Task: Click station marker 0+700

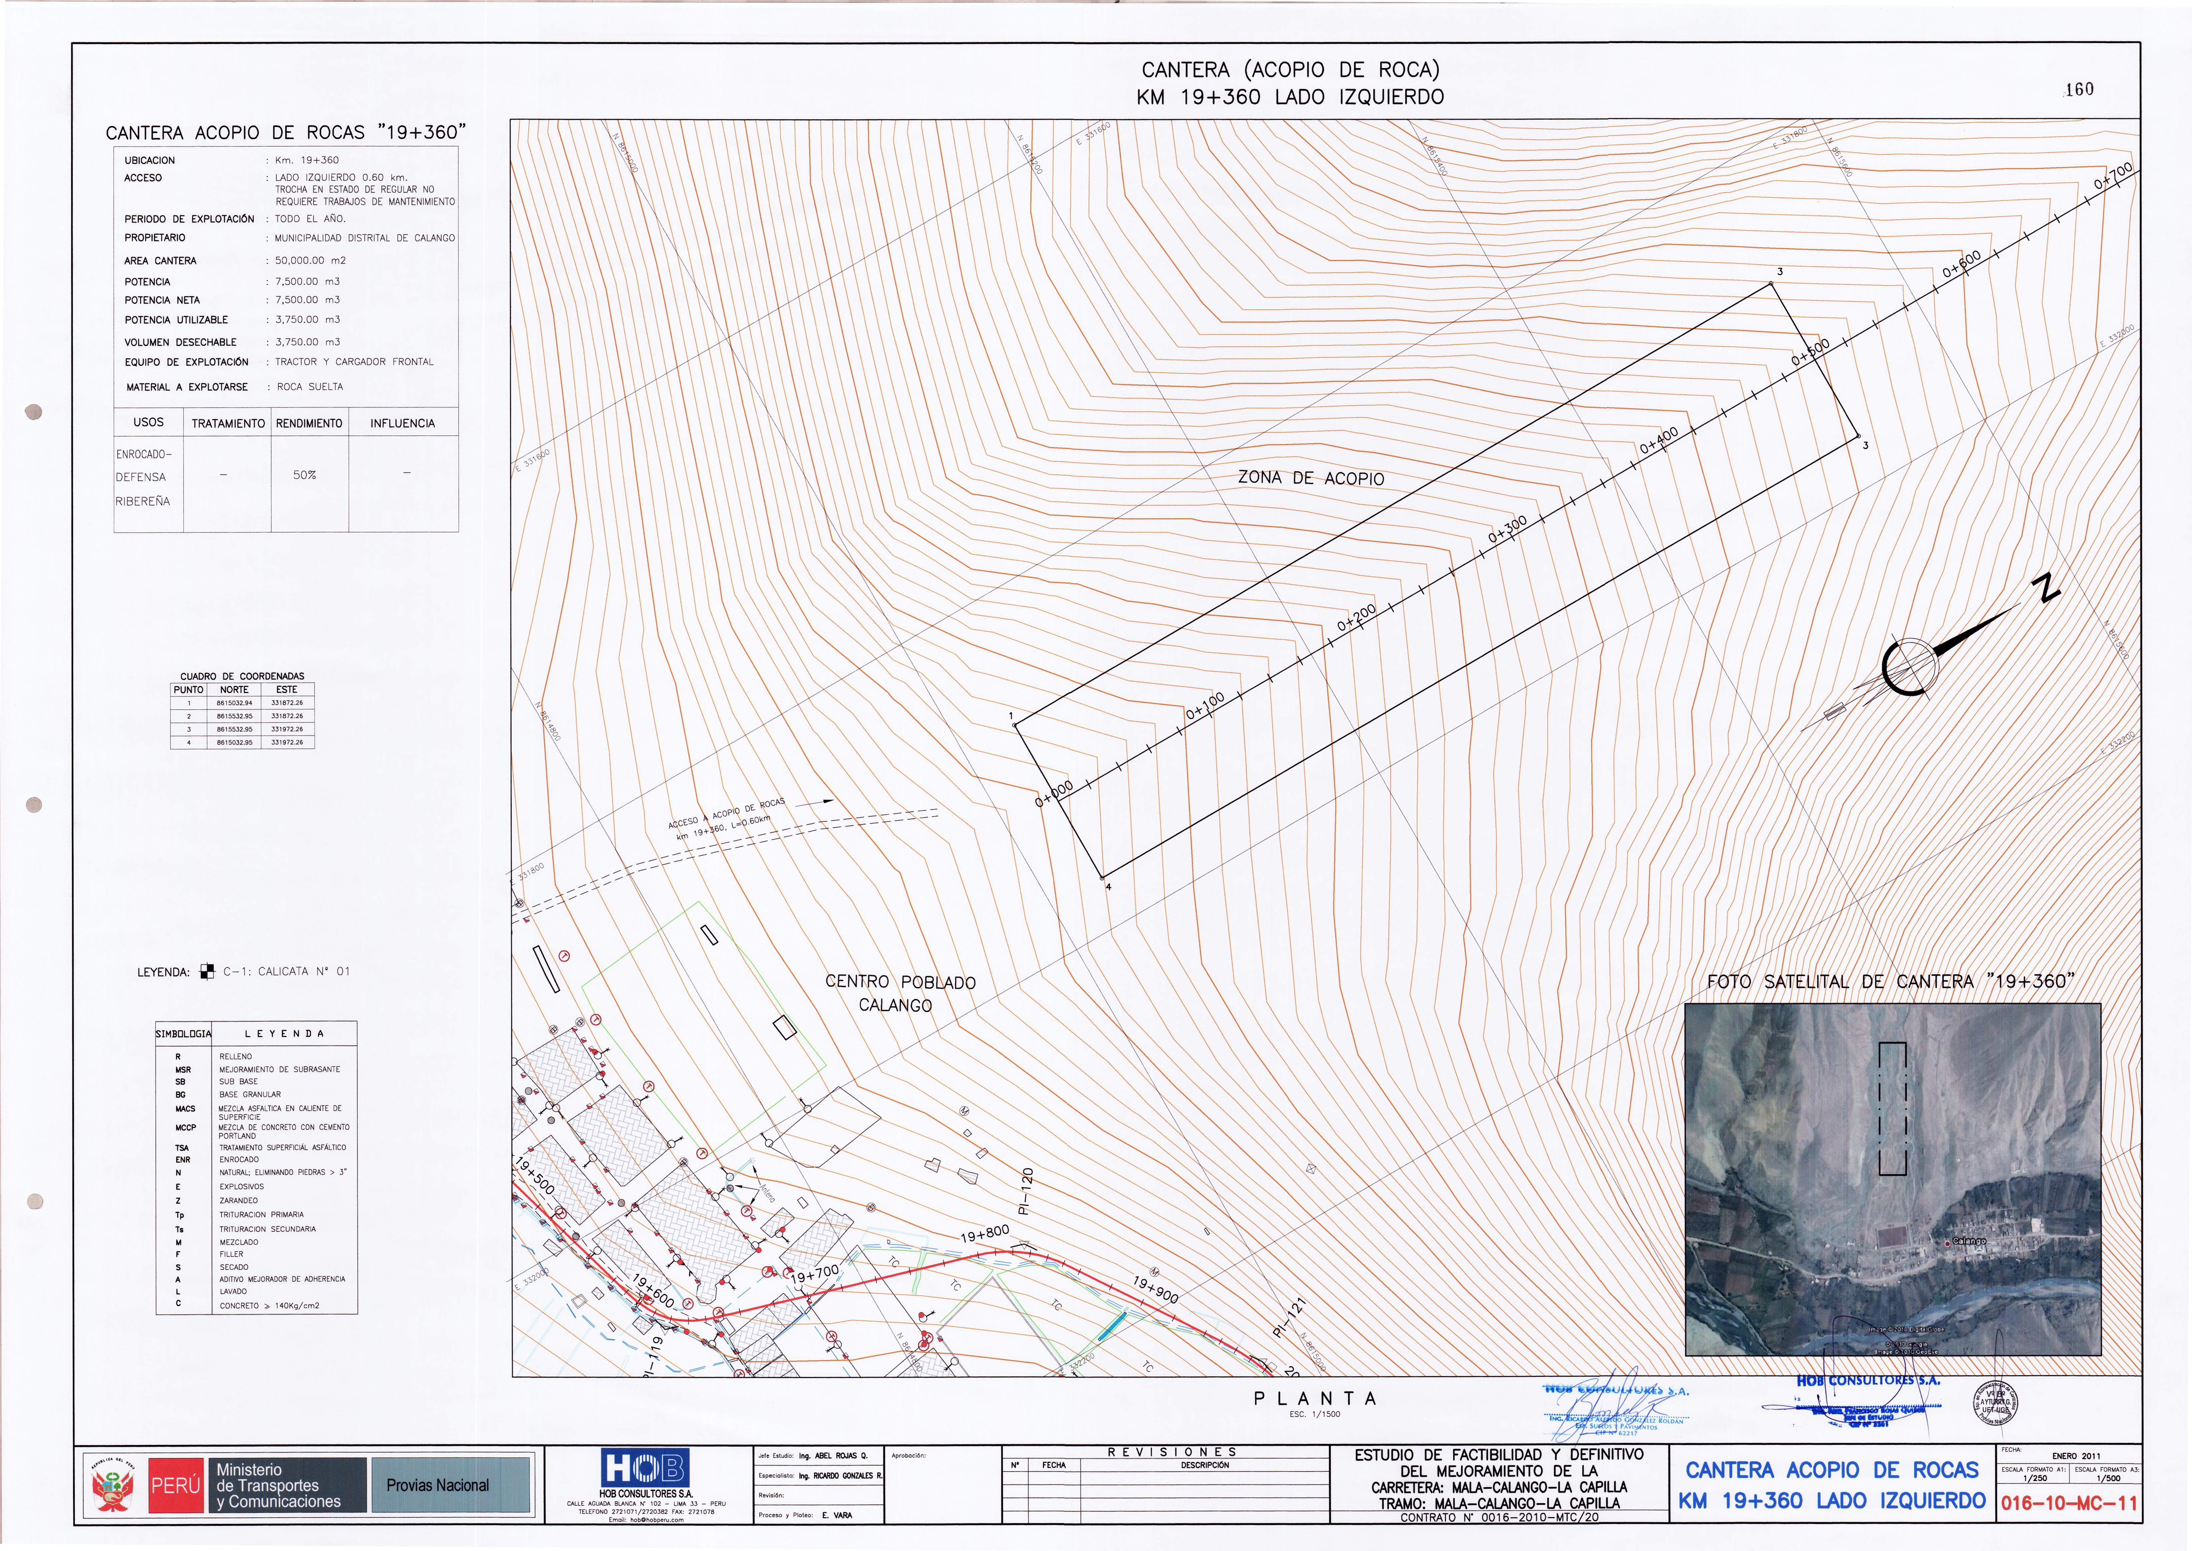Action: click(2113, 177)
